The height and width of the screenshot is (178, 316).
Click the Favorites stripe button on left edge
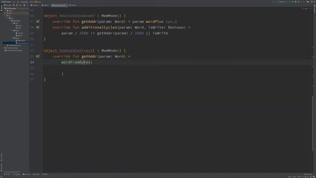point(1,167)
